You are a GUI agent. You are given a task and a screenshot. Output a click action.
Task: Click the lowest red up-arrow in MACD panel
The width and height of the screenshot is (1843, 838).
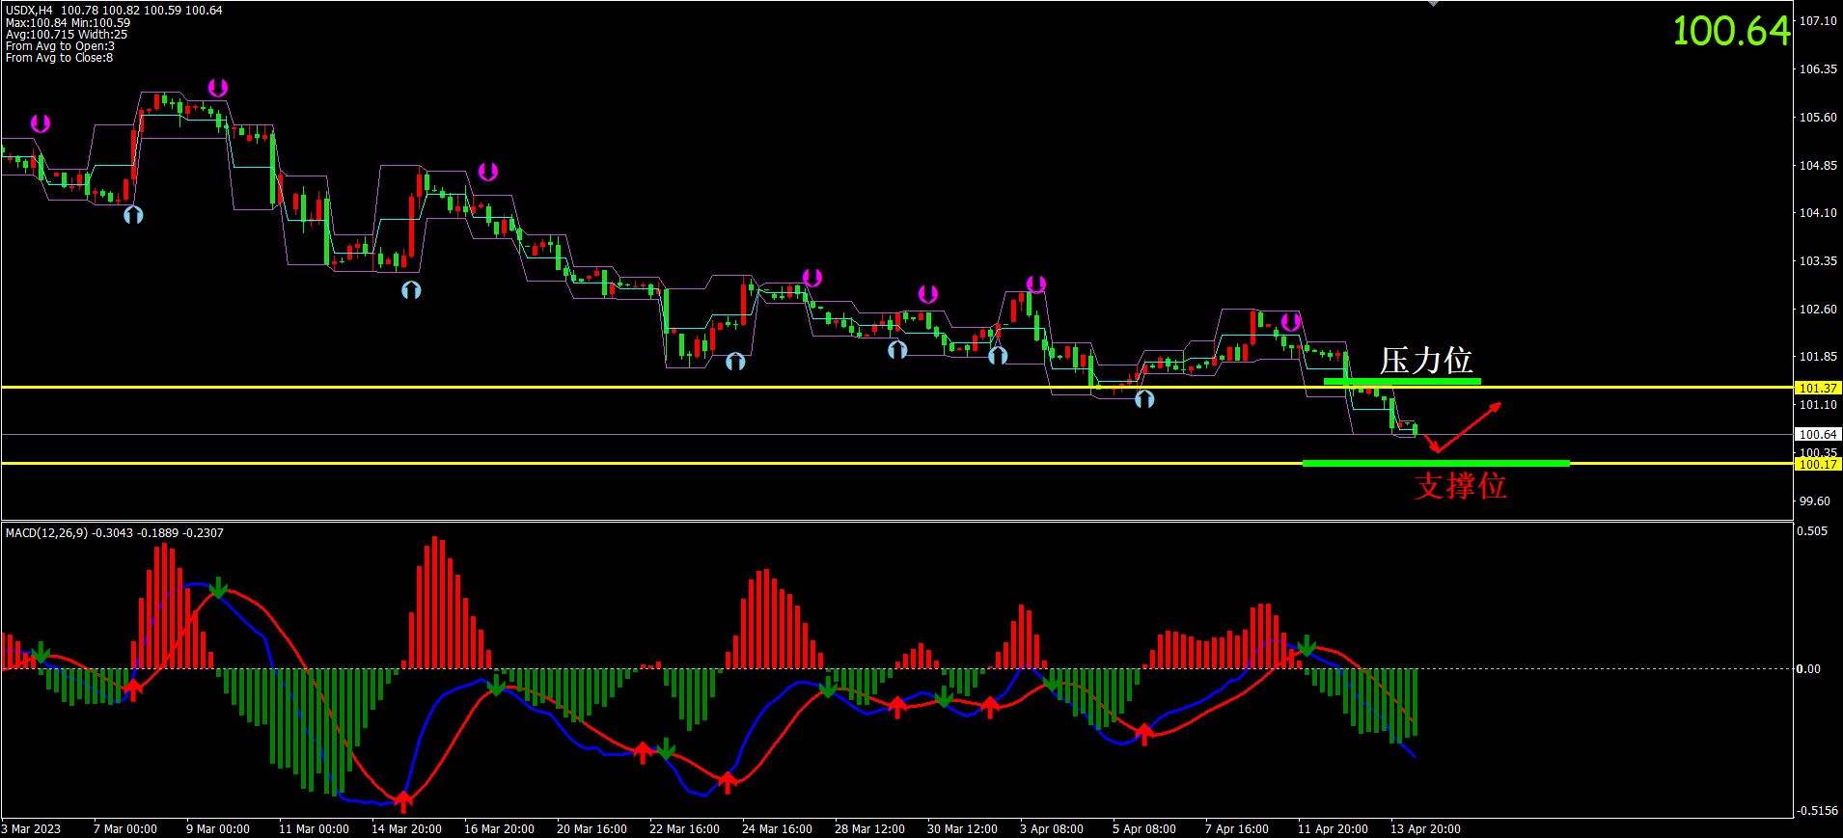pos(403,799)
